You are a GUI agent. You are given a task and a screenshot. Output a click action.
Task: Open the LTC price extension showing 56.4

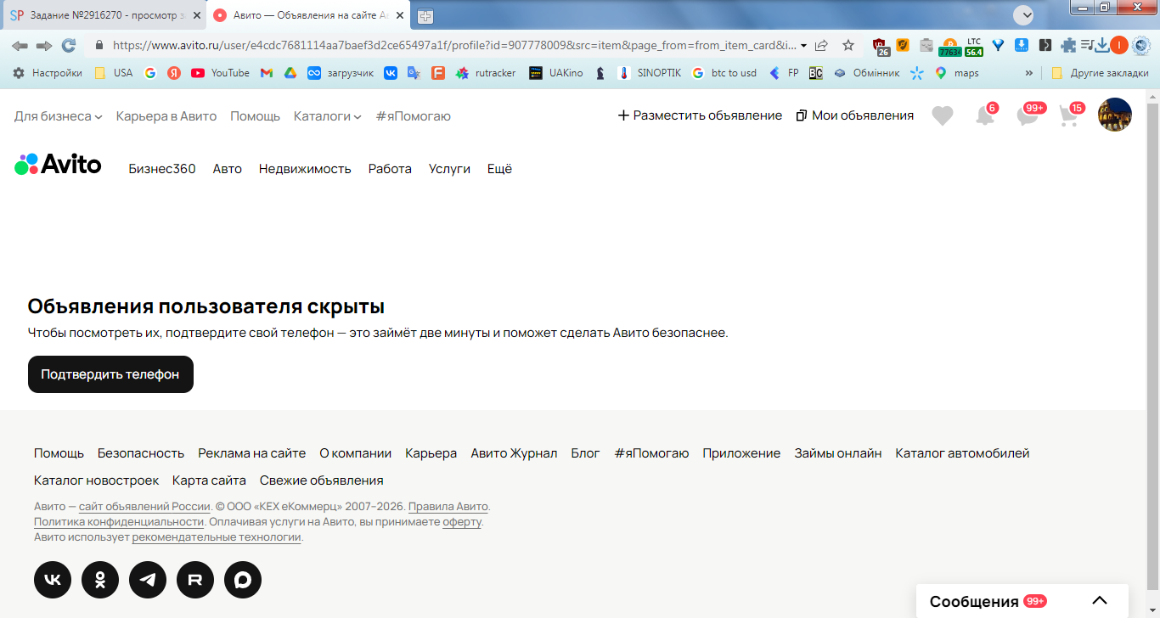point(974,47)
